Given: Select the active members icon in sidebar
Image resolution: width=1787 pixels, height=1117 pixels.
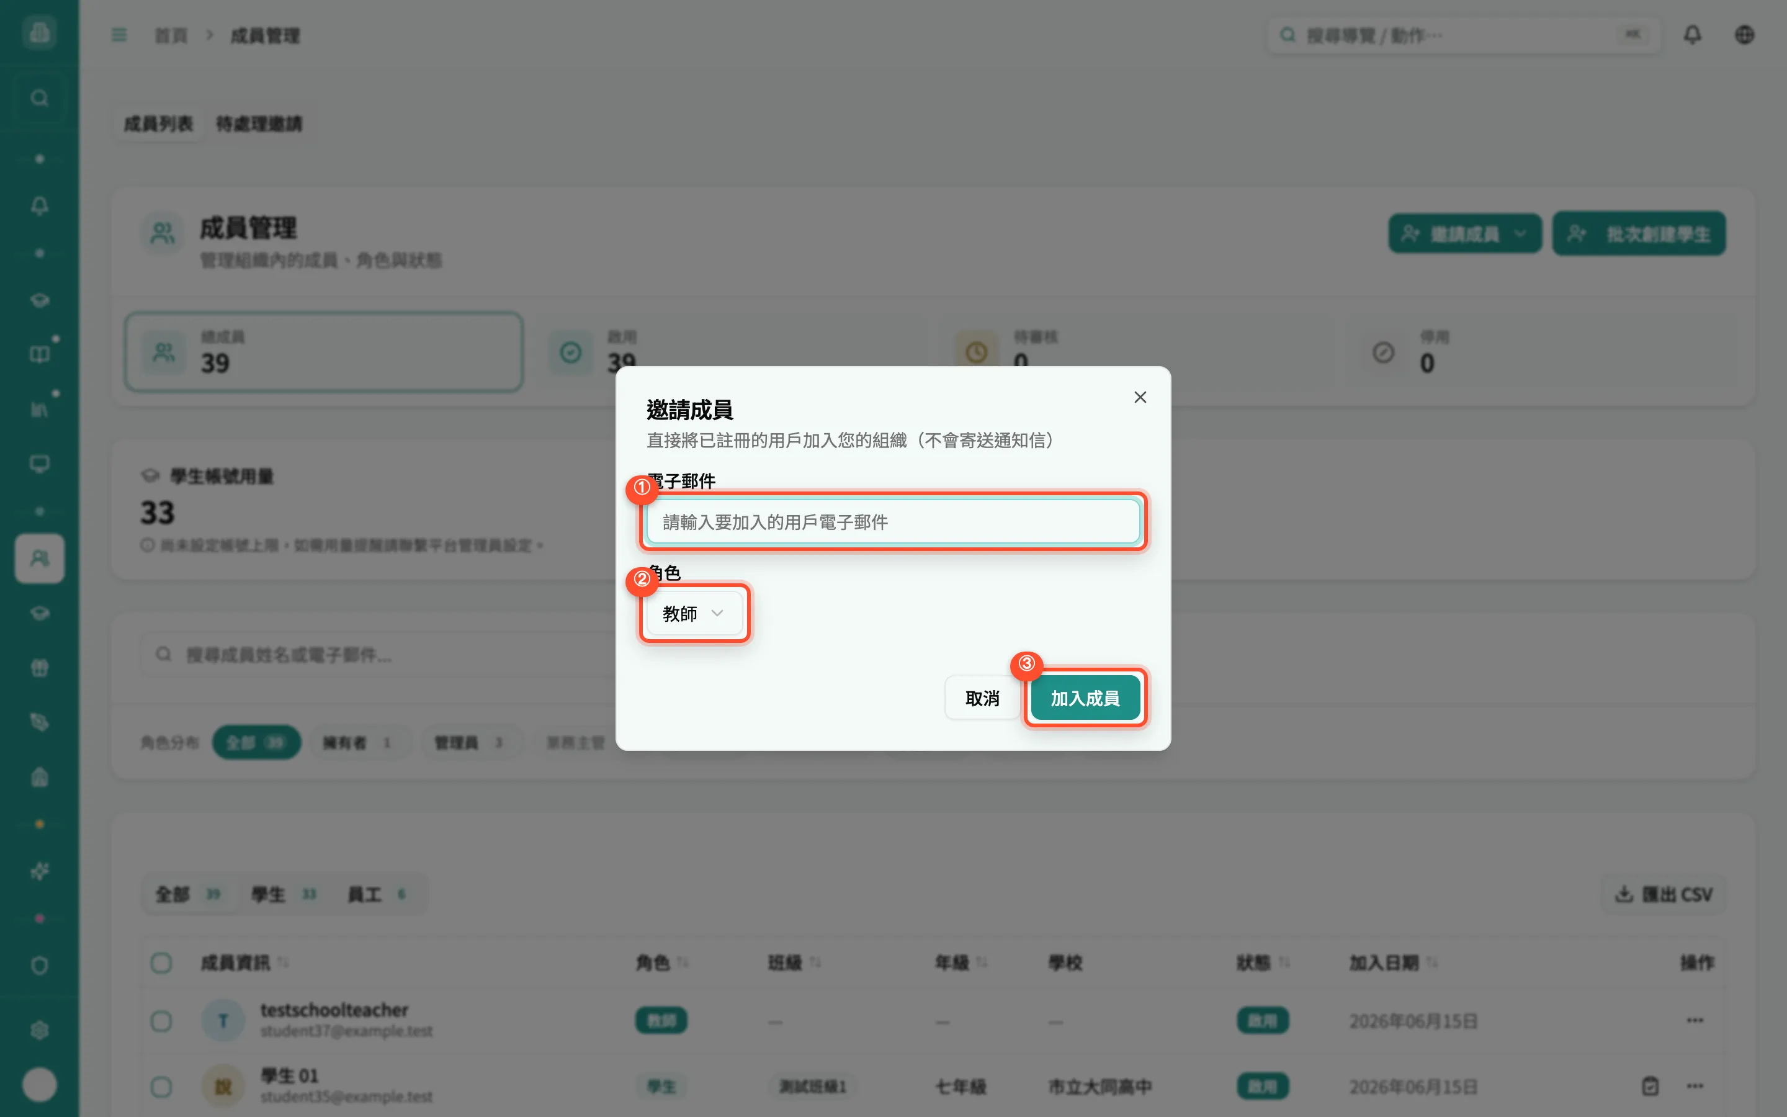Looking at the screenshot, I should (39, 558).
